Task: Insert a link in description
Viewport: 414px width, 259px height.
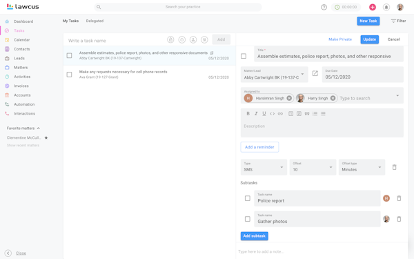Action: pos(280,114)
